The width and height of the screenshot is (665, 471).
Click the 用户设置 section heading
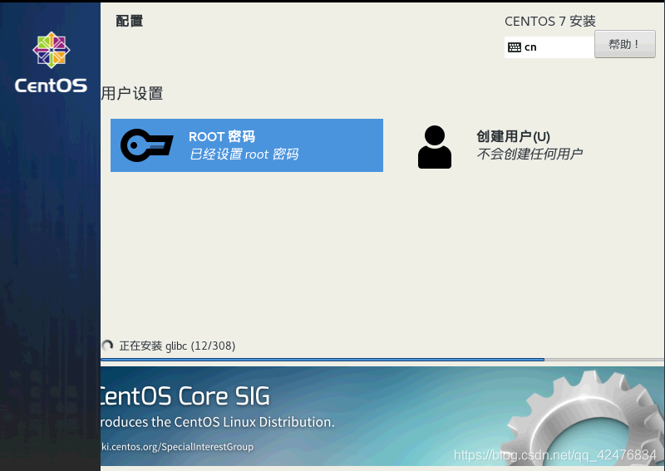pos(132,94)
